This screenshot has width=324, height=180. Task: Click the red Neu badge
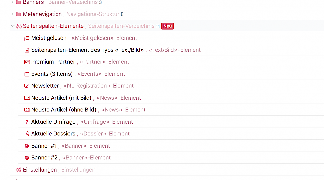click(167, 26)
